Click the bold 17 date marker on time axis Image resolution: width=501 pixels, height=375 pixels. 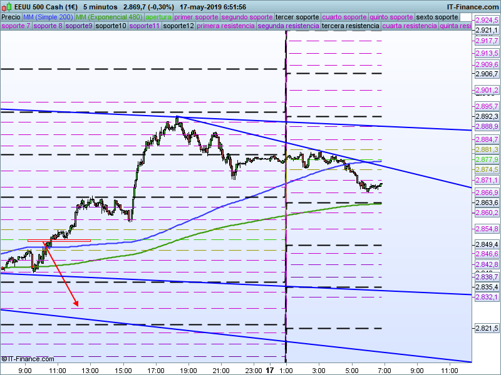[270, 371]
